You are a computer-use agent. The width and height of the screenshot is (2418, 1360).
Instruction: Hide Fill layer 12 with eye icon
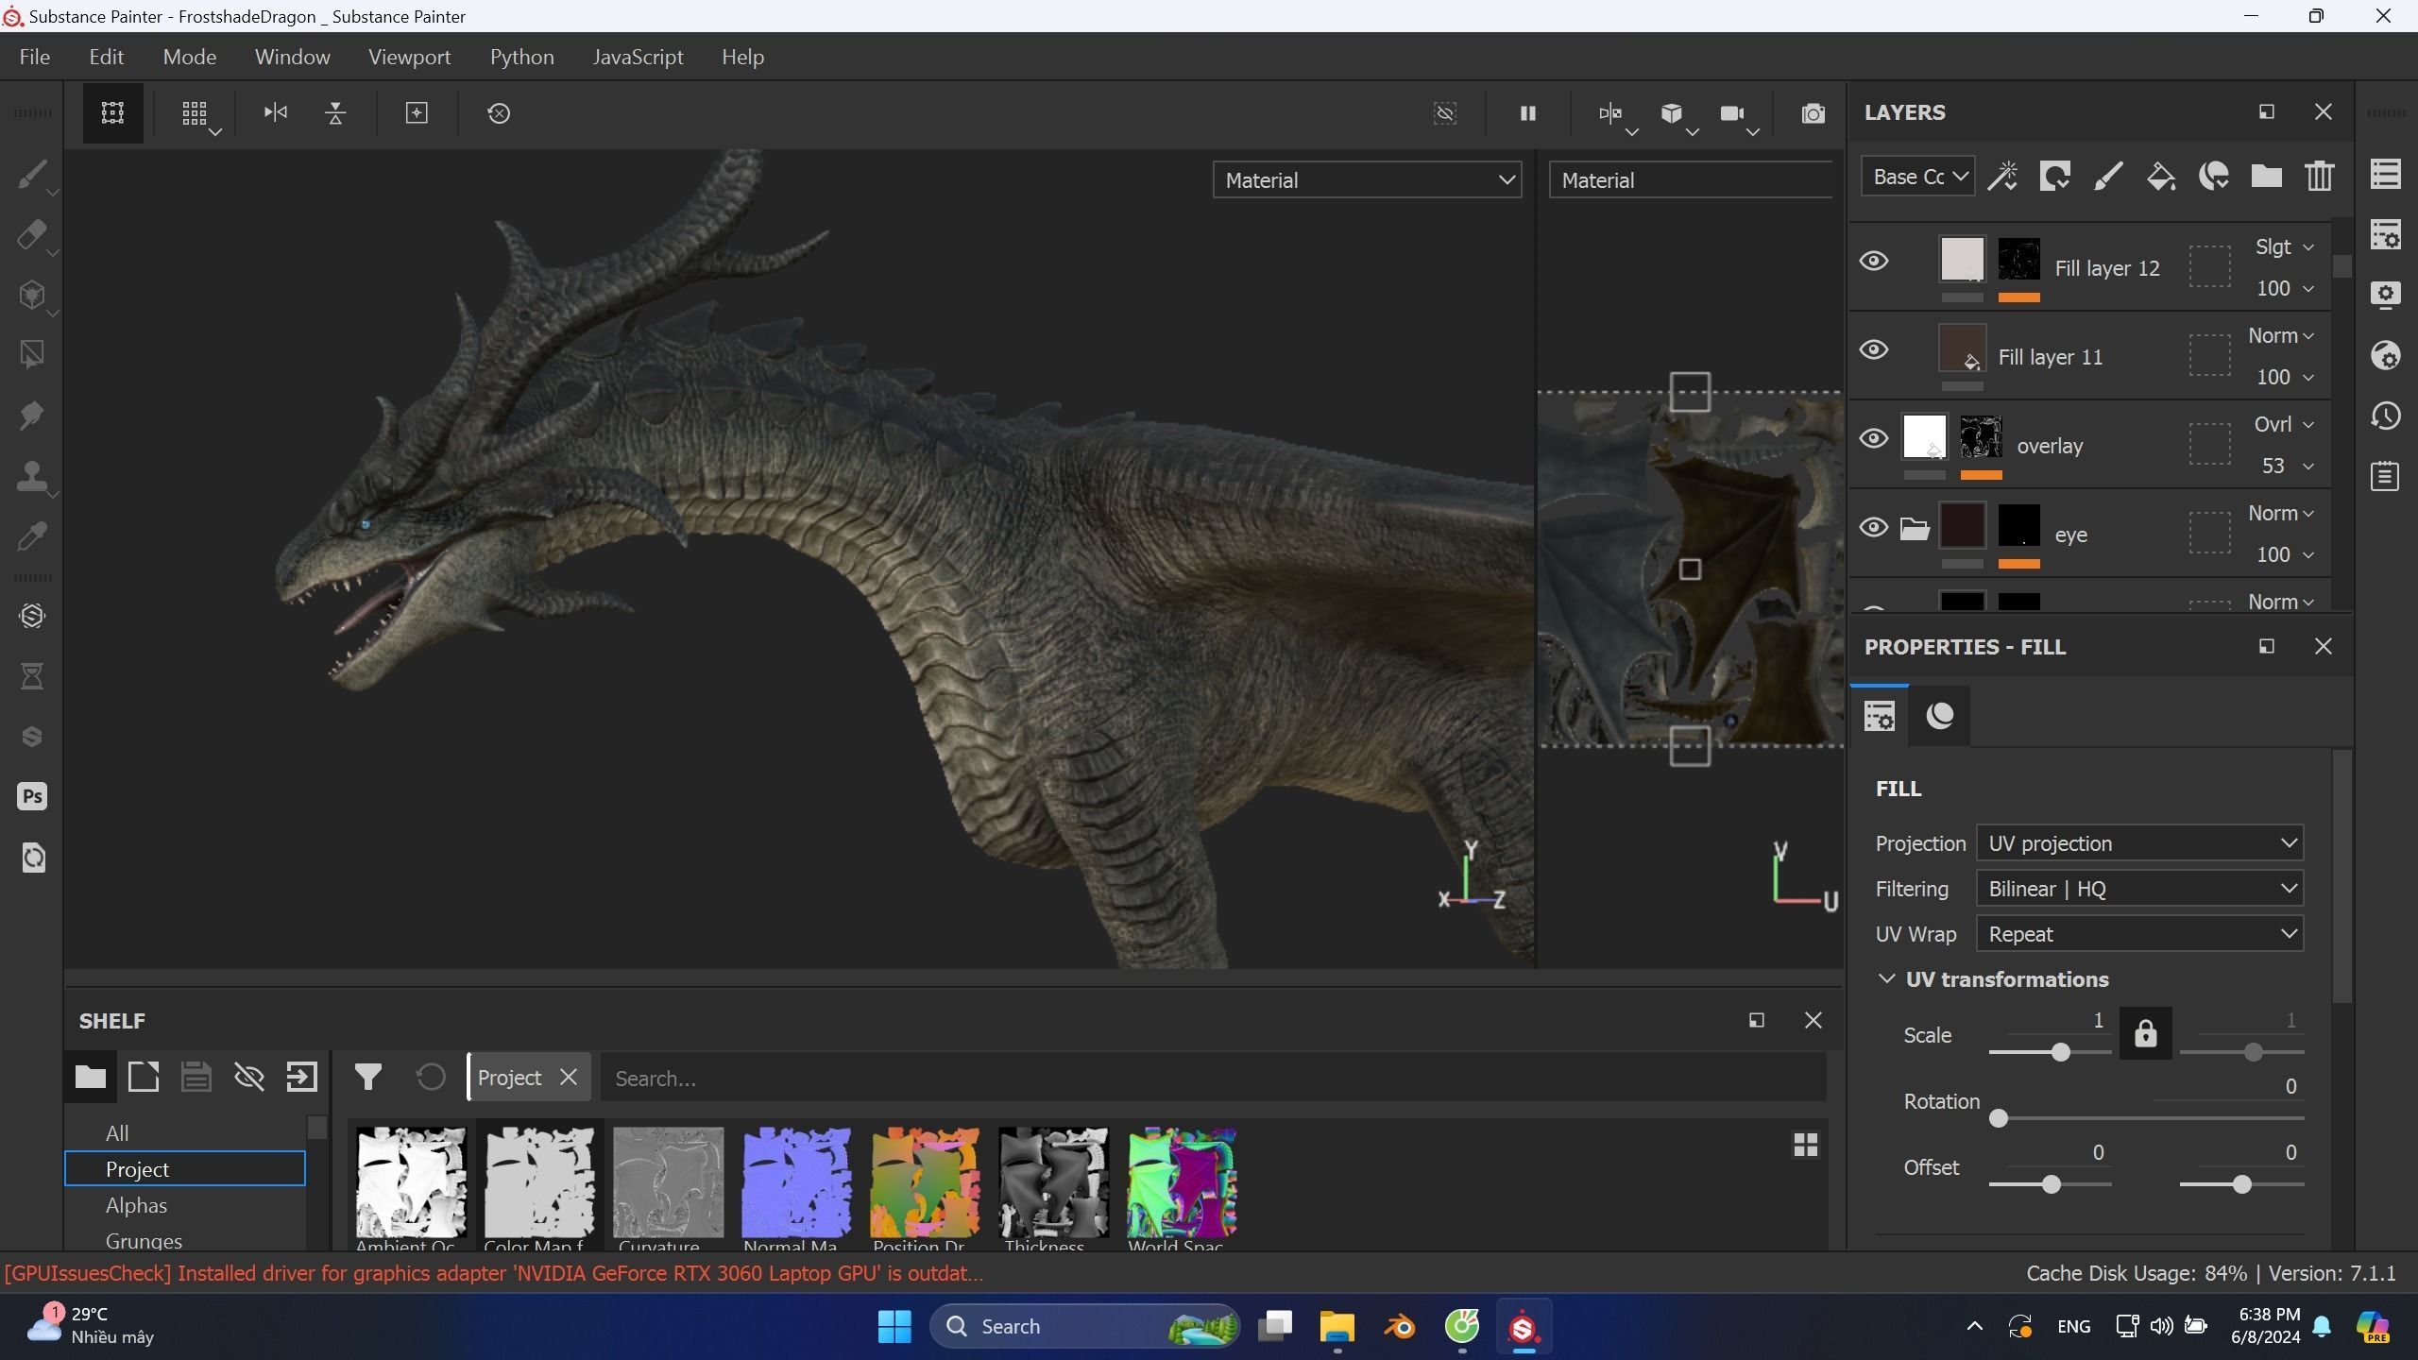1874,261
